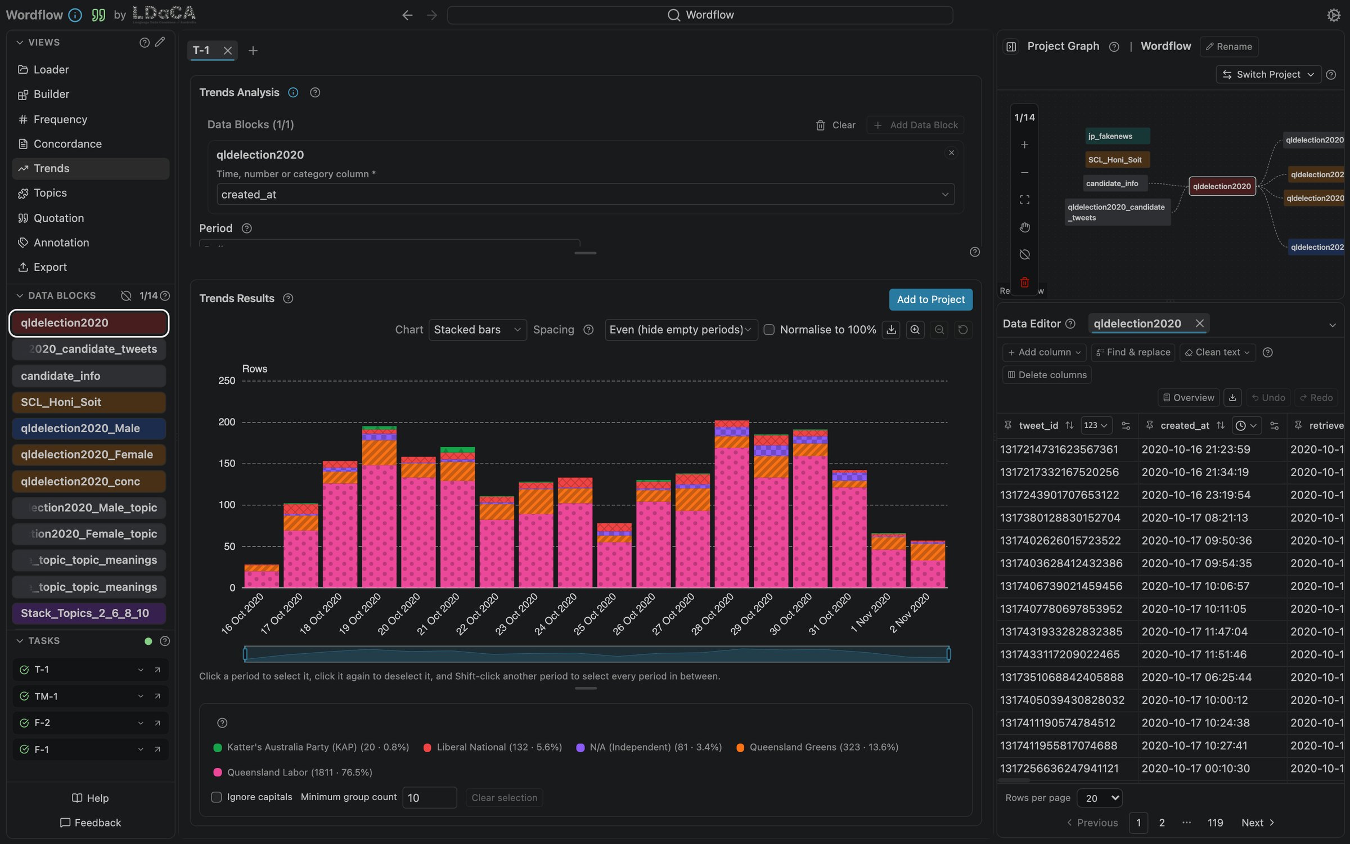
Task: Zoom in on the chart
Action: tap(915, 330)
